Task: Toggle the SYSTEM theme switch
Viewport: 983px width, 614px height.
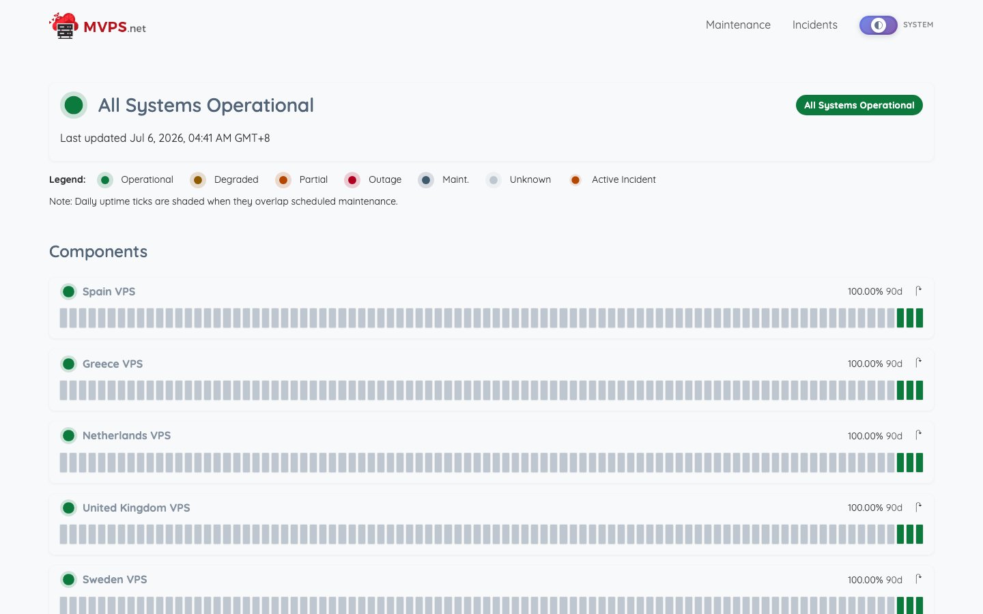Action: tap(878, 25)
